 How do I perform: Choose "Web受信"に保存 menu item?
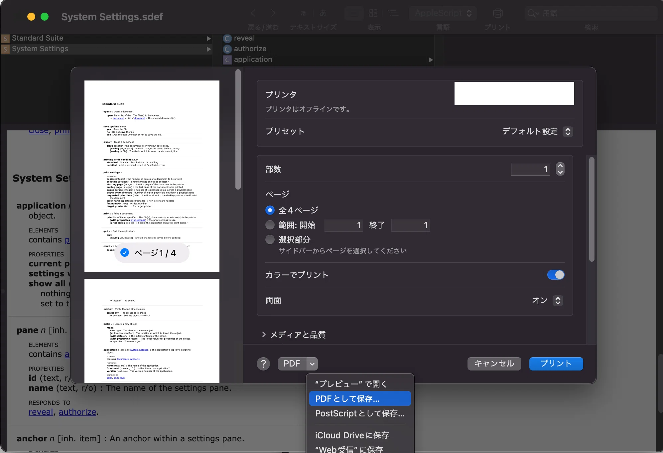click(360, 449)
